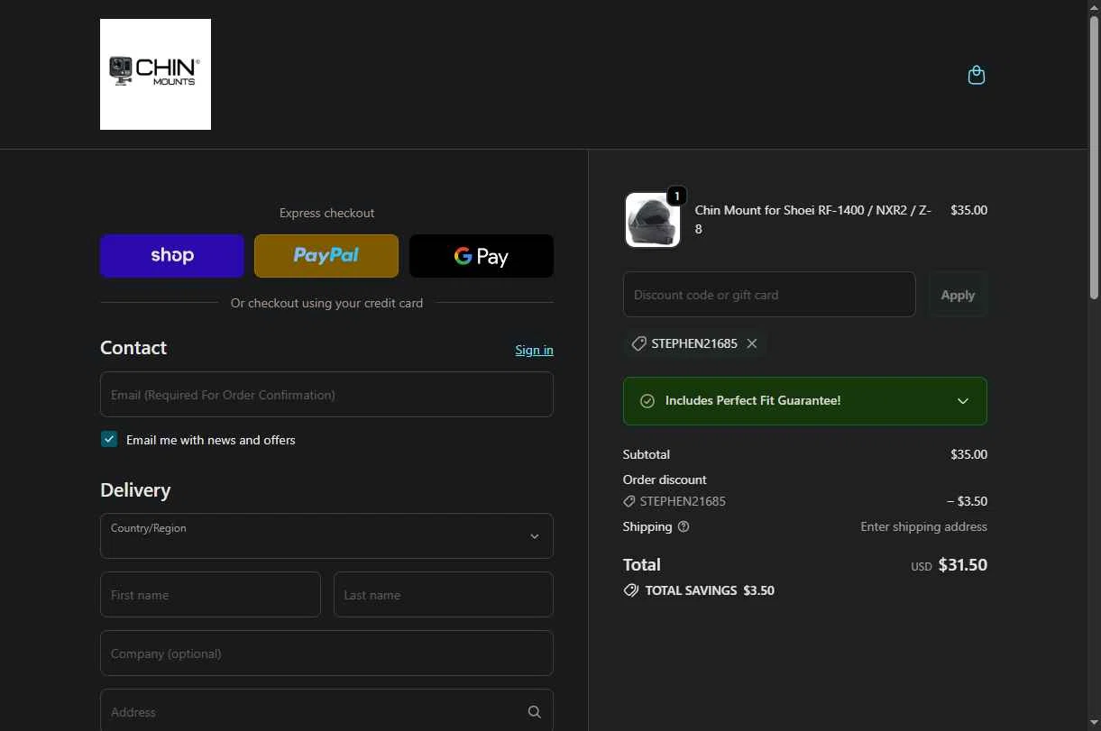
Task: Focus the Company (optional) field
Action: 326,653
